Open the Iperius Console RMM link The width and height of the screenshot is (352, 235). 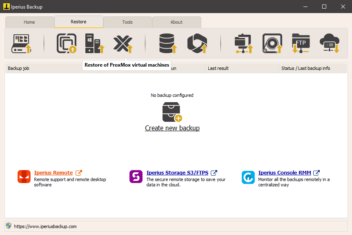(x=285, y=173)
